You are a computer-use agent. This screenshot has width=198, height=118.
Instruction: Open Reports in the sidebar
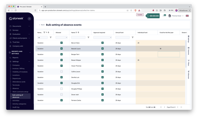(16, 58)
